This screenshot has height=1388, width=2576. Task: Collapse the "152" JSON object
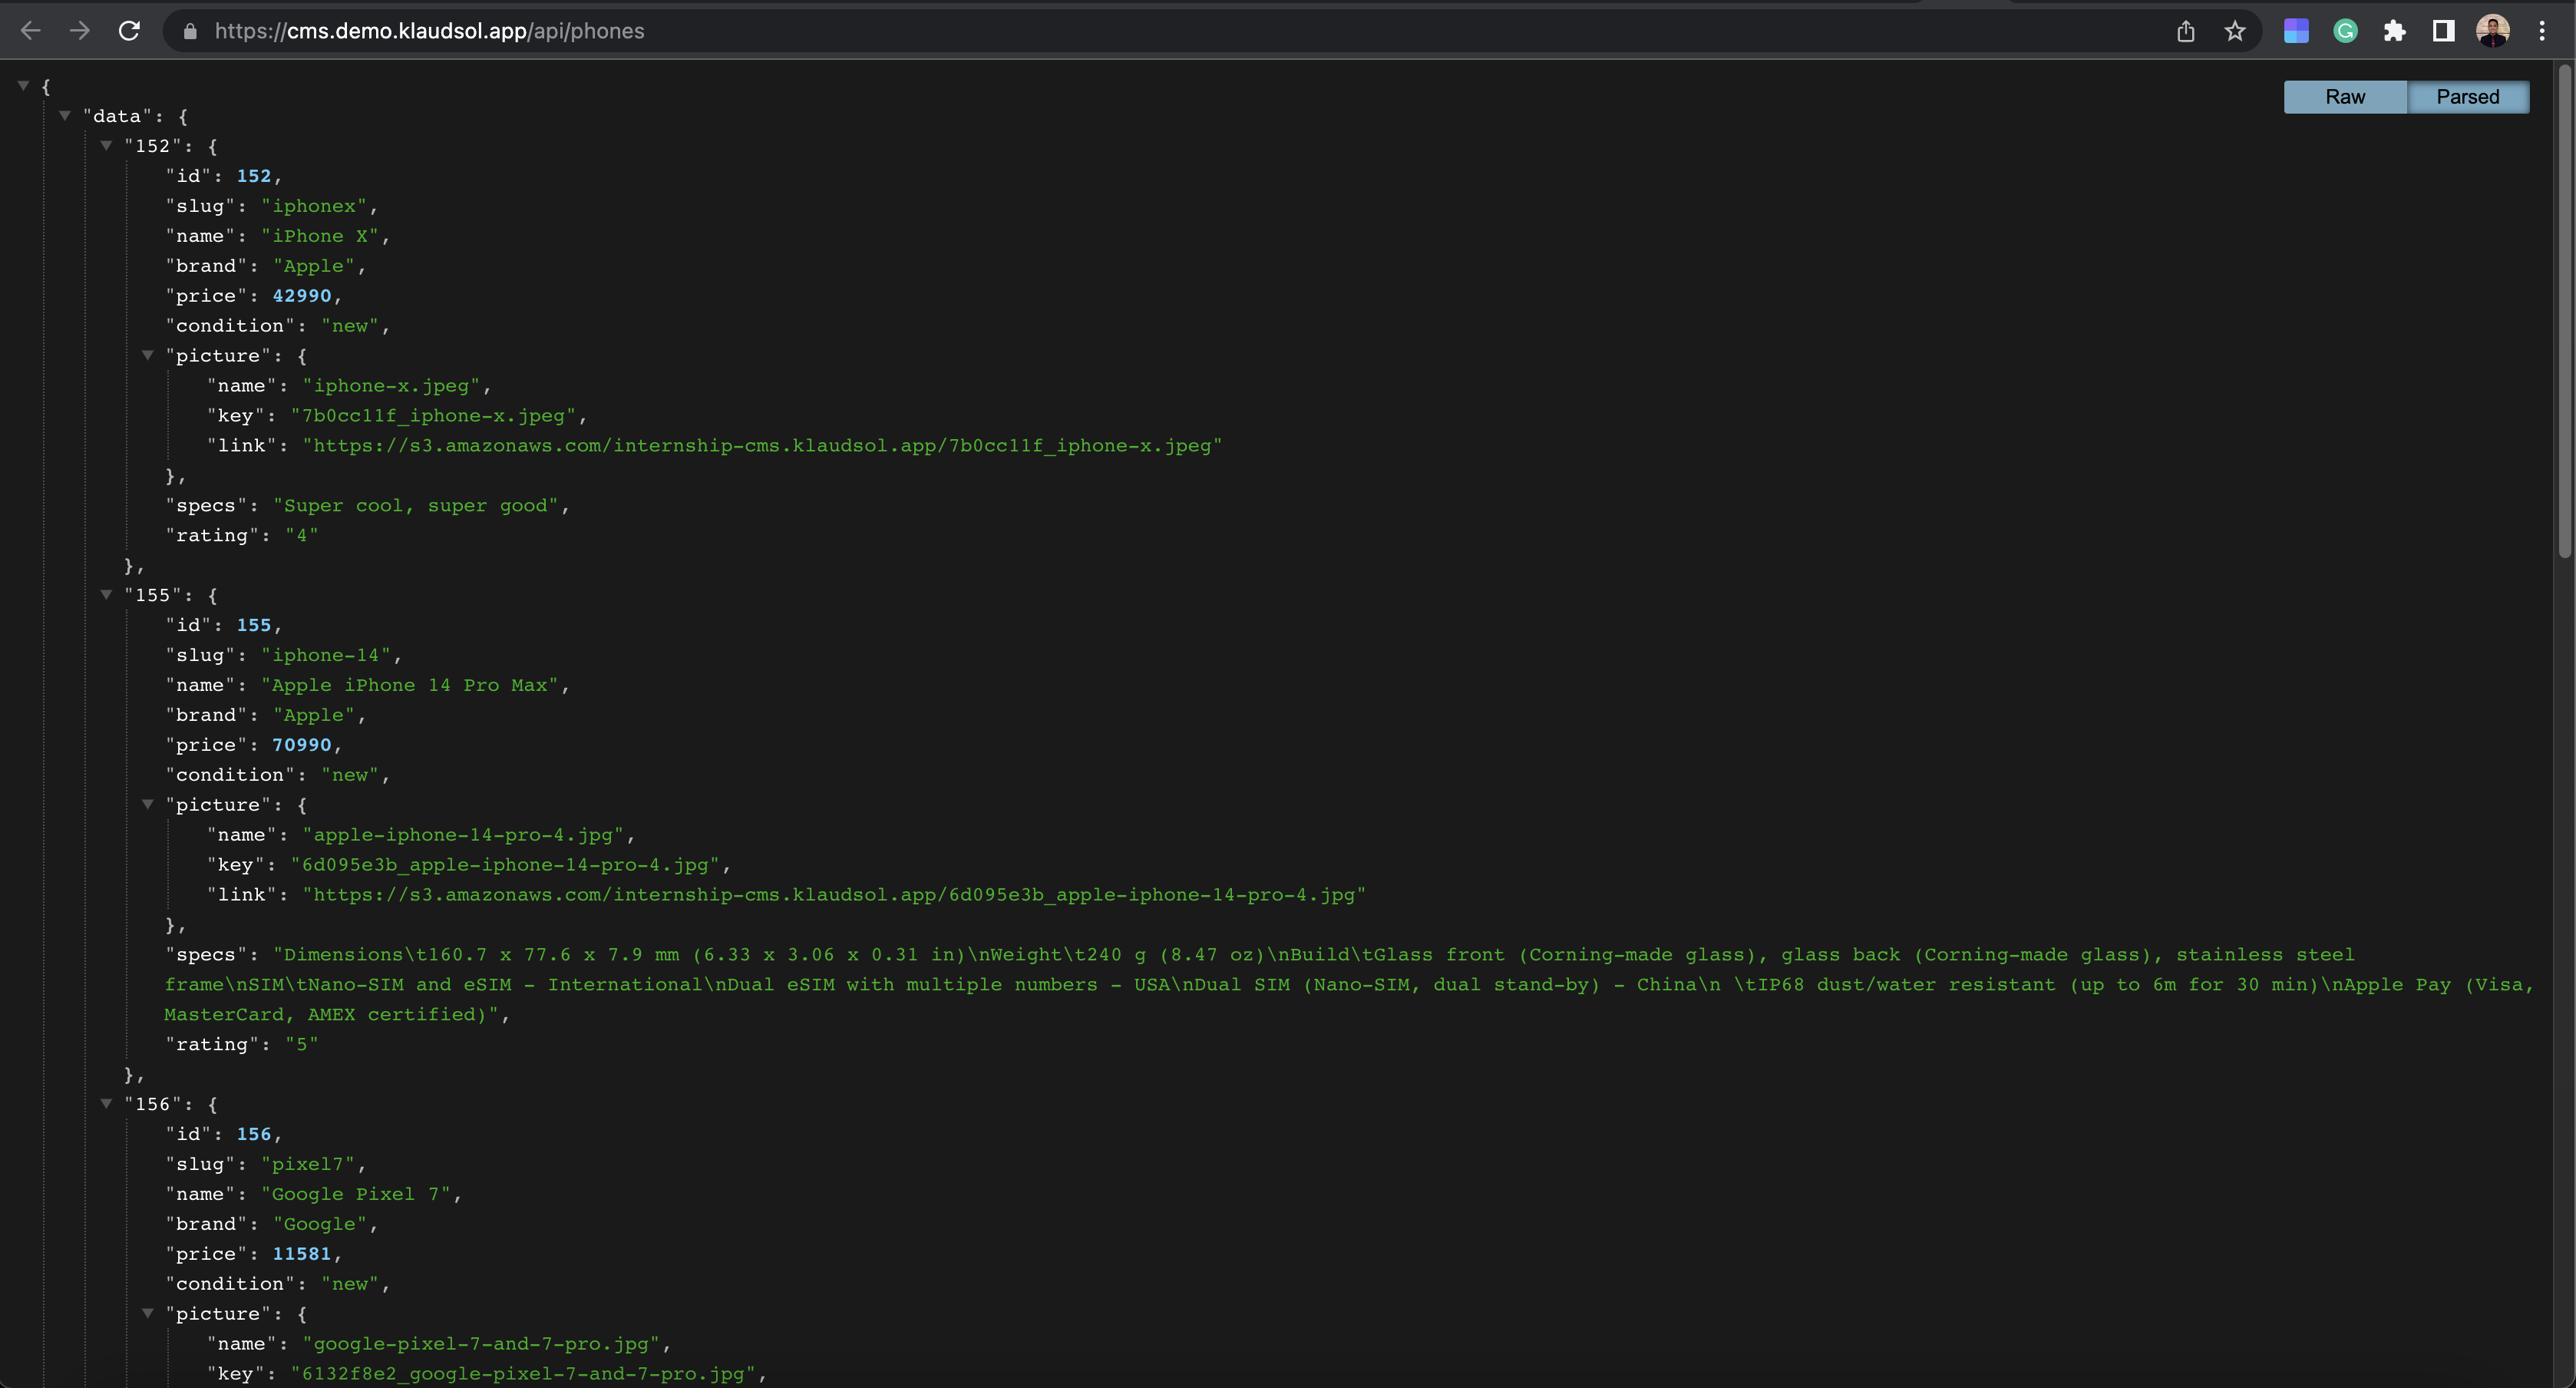coord(107,145)
